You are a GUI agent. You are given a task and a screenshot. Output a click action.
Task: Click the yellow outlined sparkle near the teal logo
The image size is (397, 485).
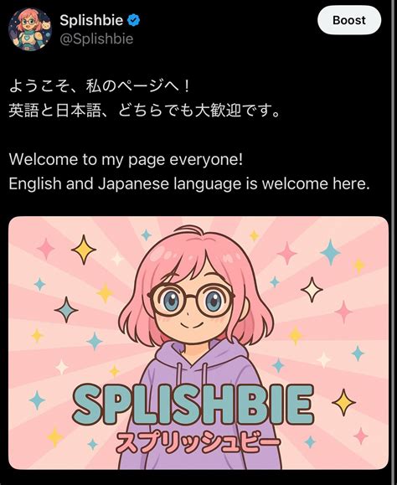pos(343,402)
